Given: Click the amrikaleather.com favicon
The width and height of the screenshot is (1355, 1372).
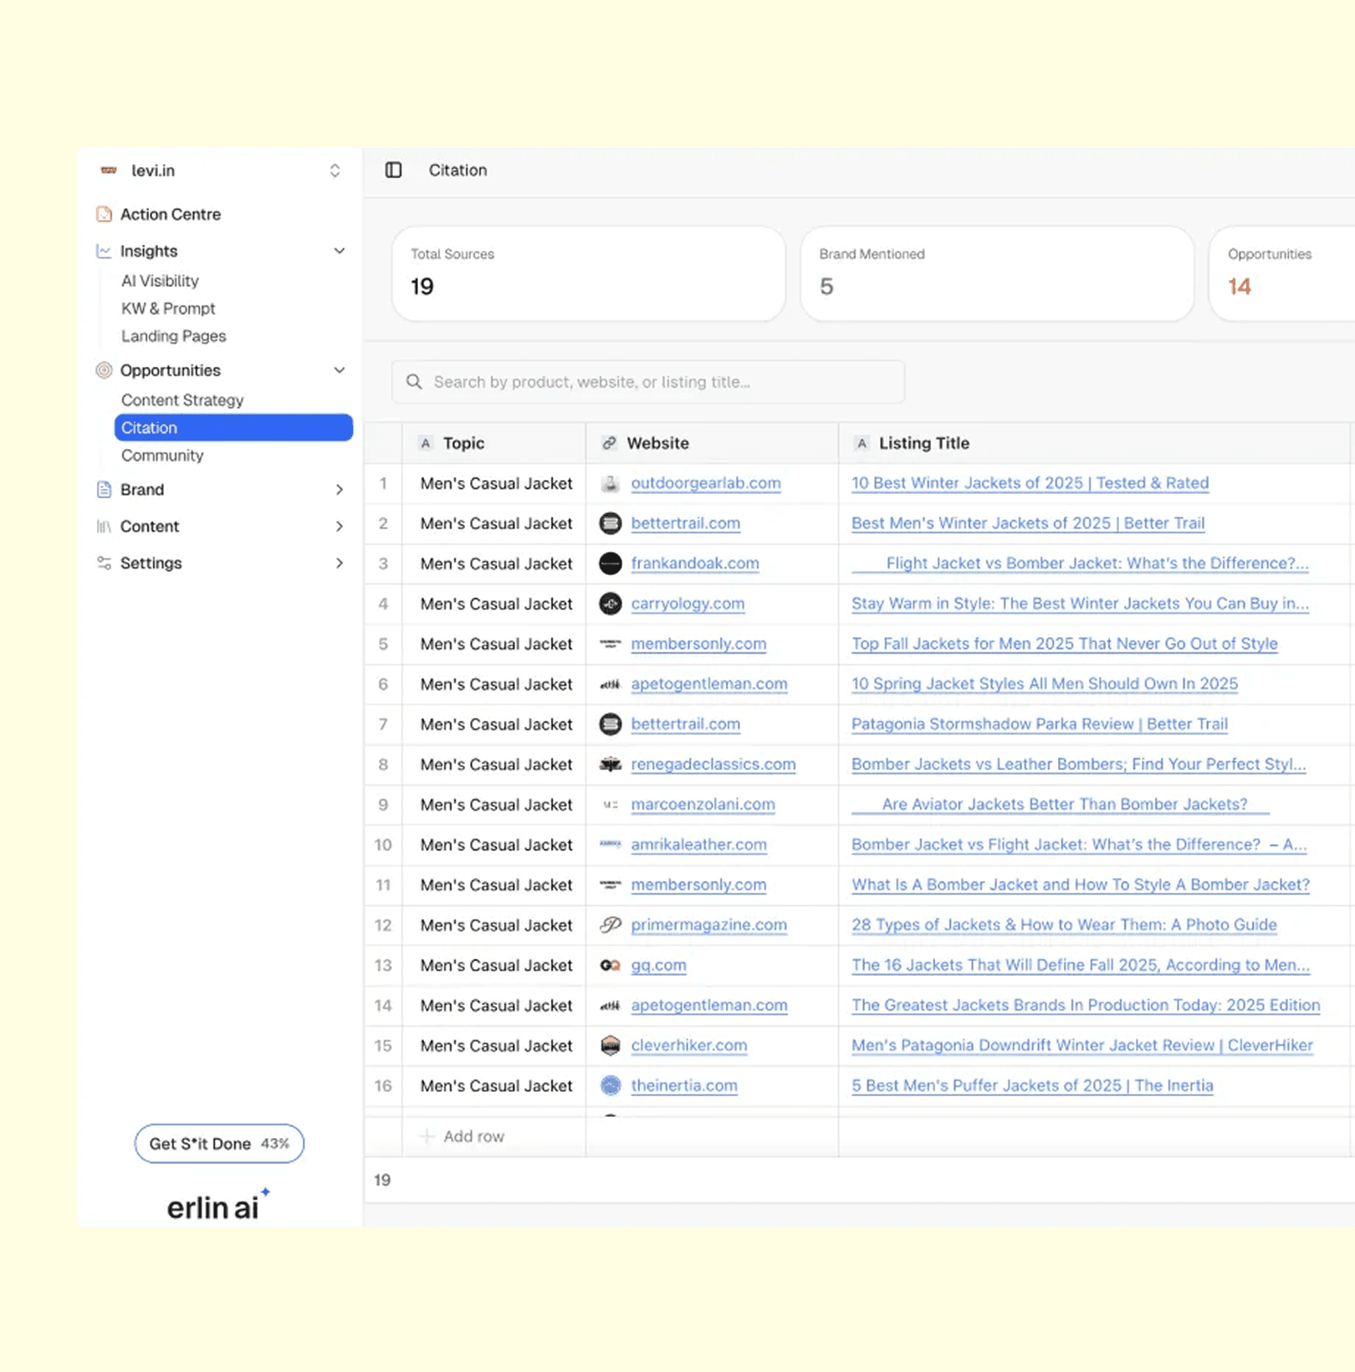Looking at the screenshot, I should pyautogui.click(x=611, y=844).
